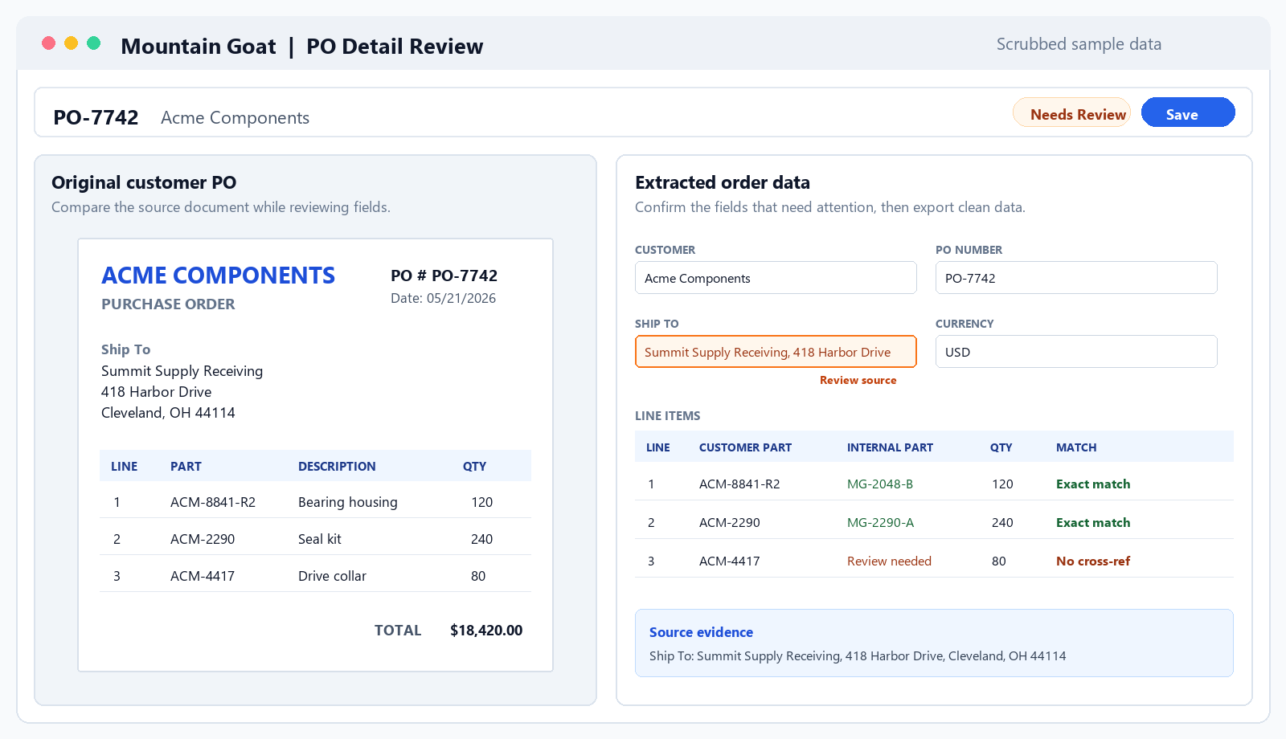Click the MATCH column header
The image size is (1286, 739).
point(1076,447)
